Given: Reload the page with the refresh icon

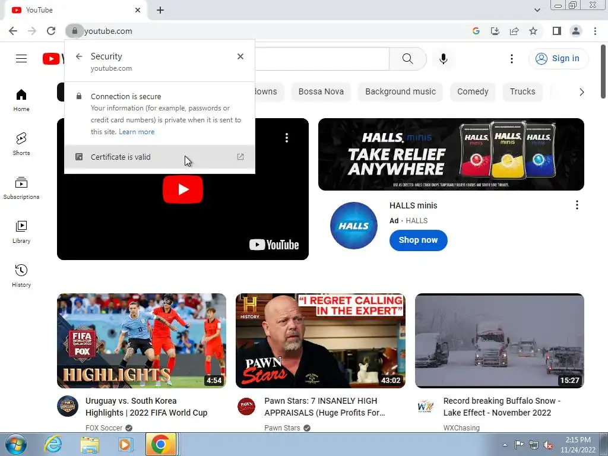Looking at the screenshot, I should pyautogui.click(x=51, y=31).
